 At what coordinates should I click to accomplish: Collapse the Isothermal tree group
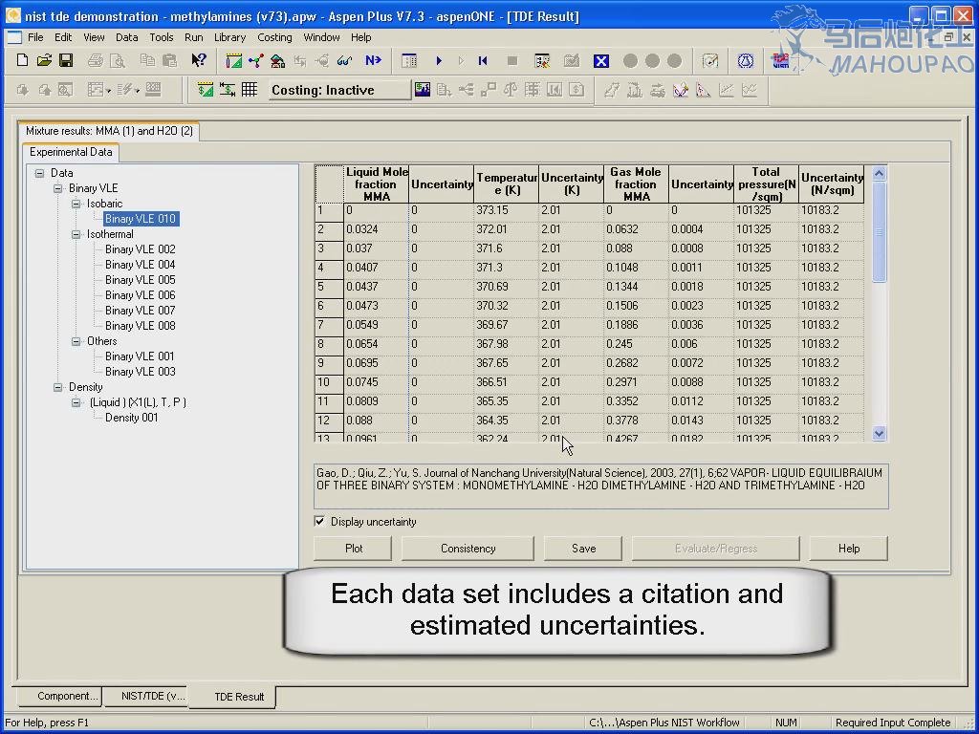point(76,234)
